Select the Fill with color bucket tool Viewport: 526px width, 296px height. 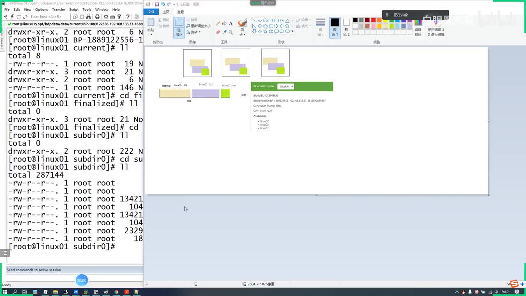coord(224,23)
